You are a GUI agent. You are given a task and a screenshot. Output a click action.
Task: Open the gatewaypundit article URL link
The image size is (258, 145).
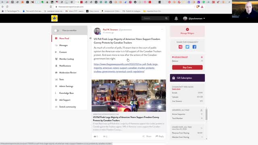click(x=126, y=68)
